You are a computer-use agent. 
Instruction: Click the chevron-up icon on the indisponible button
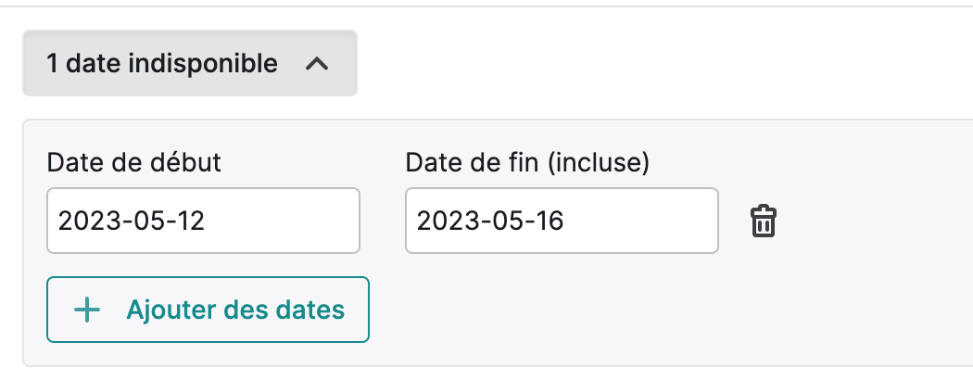click(x=317, y=63)
